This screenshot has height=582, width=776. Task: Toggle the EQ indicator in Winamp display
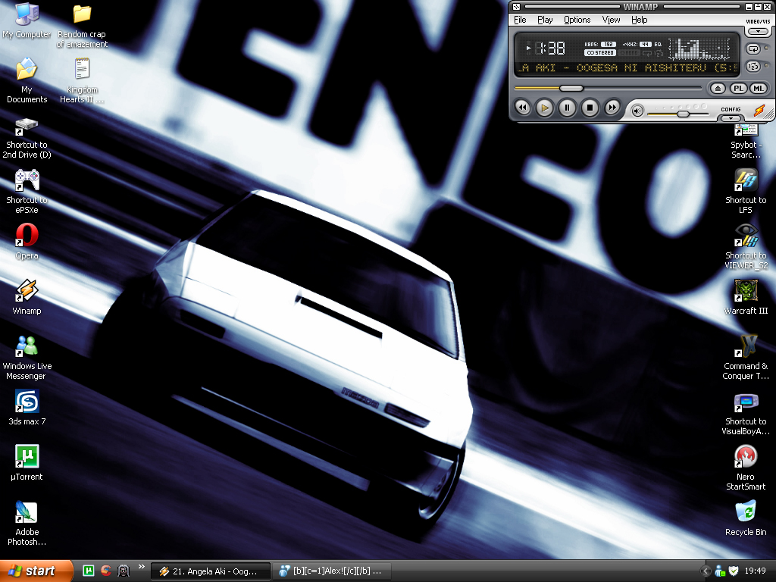pos(658,45)
